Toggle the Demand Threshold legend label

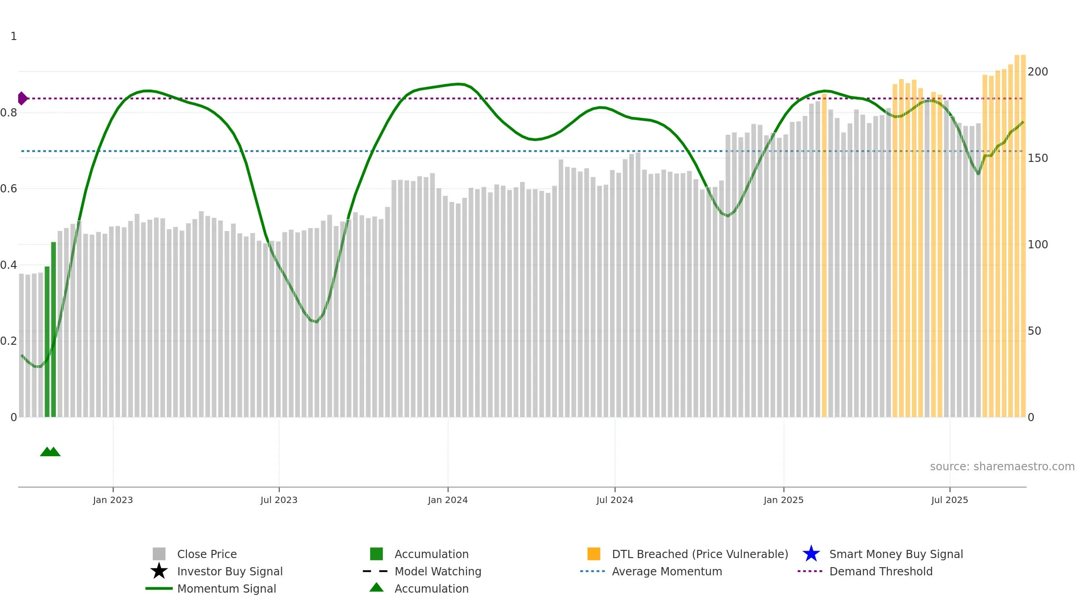coord(881,571)
